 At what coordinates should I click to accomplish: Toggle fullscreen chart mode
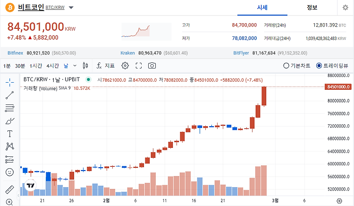pos(139,66)
